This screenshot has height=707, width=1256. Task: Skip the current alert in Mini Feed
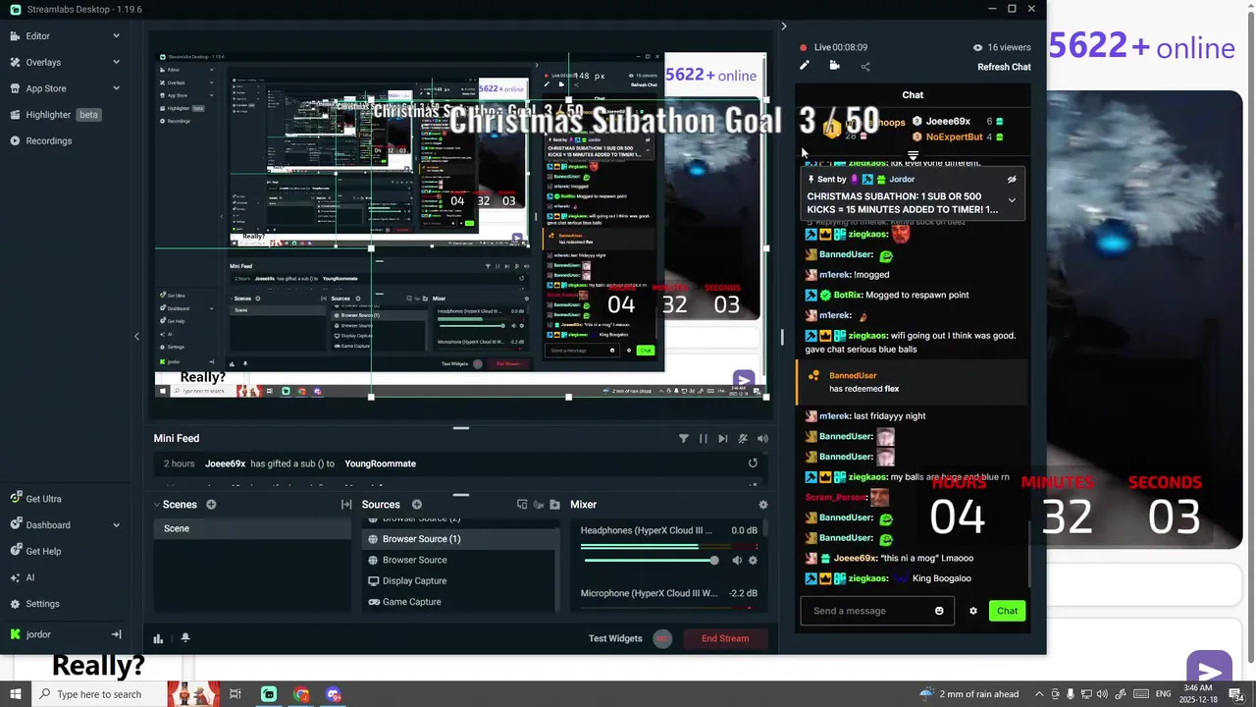pos(723,439)
